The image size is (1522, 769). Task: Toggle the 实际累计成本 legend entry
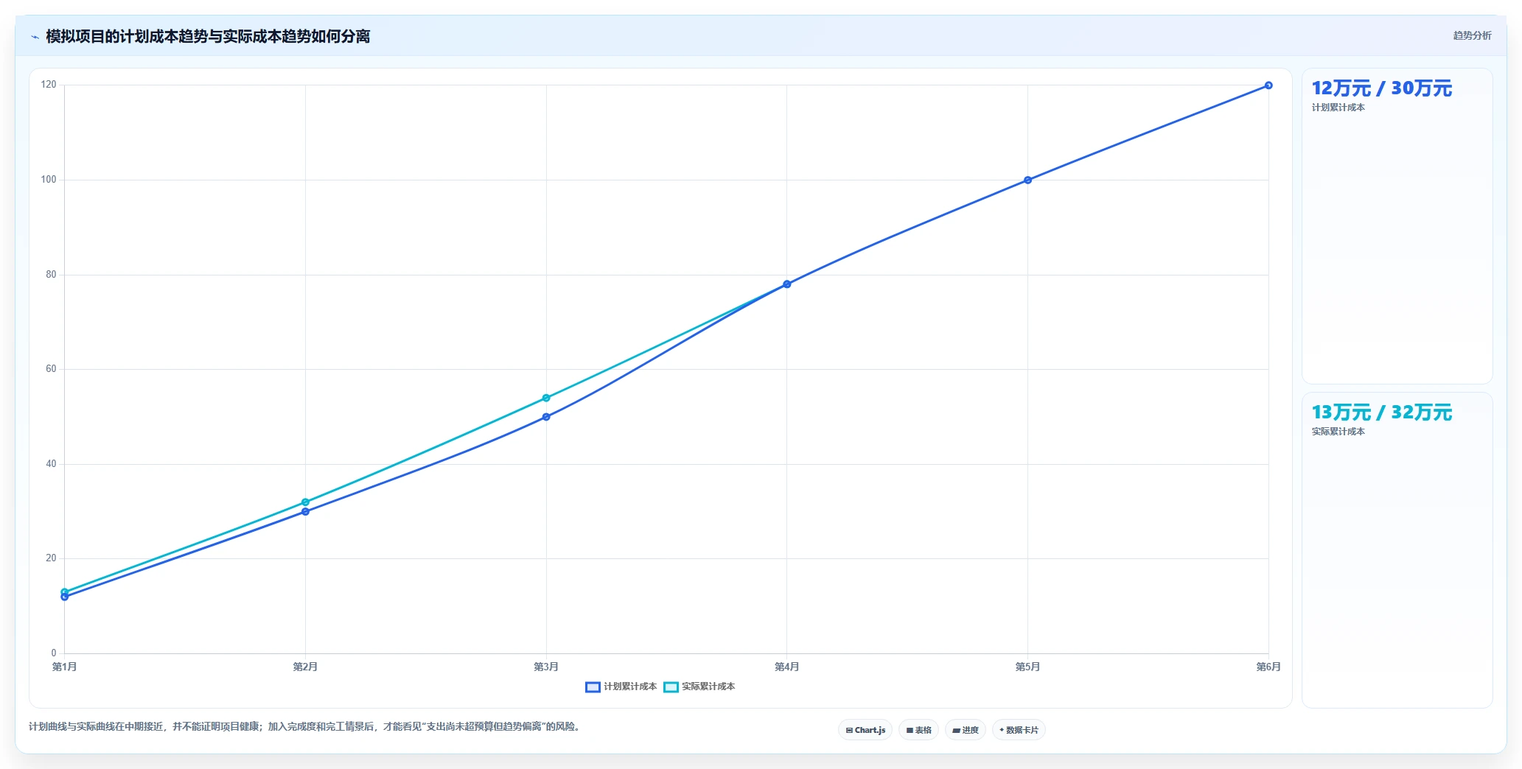coord(699,687)
